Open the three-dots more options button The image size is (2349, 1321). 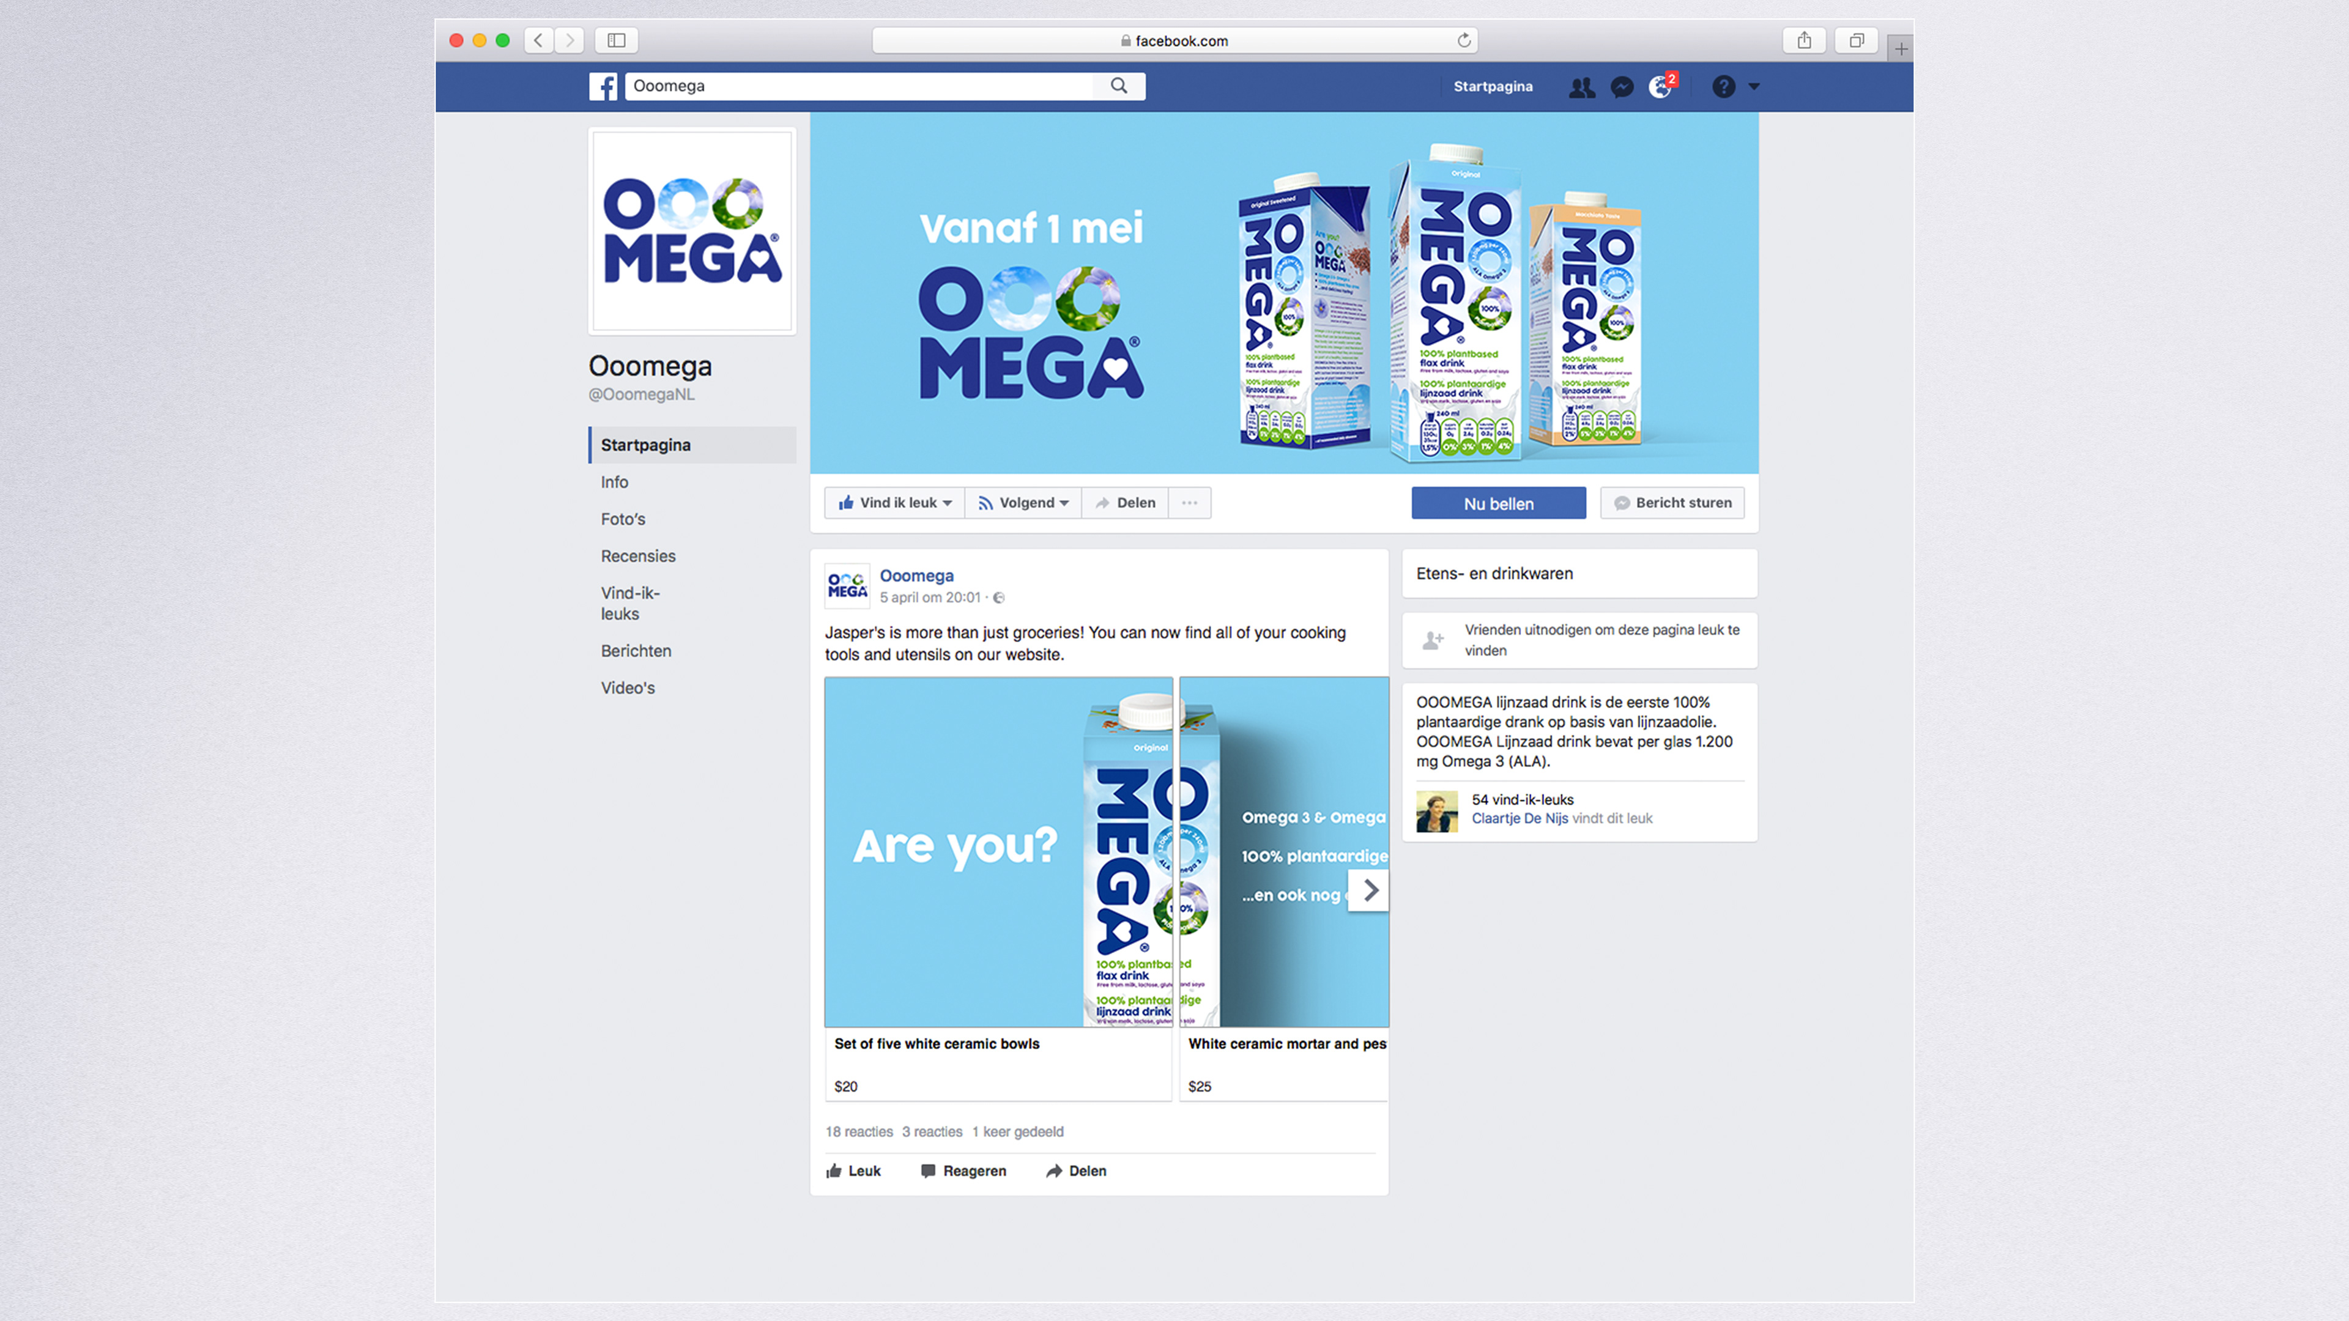click(x=1189, y=502)
